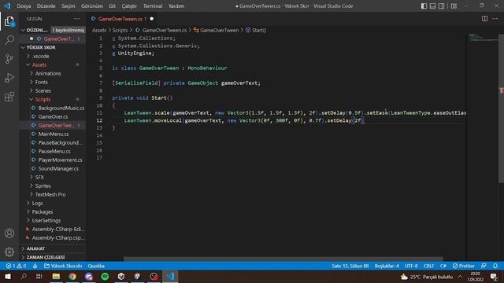
Task: Click the flame icon in status bar
Action: tap(35, 266)
